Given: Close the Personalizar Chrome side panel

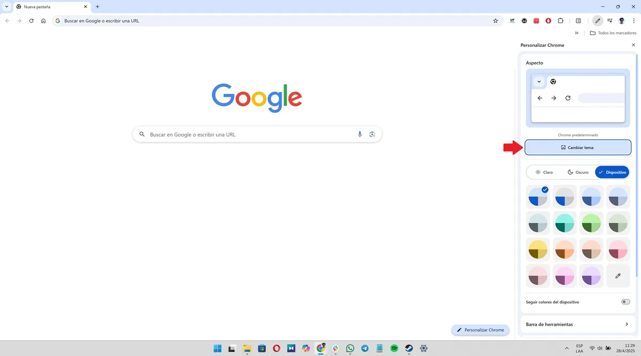Looking at the screenshot, I should click(634, 45).
